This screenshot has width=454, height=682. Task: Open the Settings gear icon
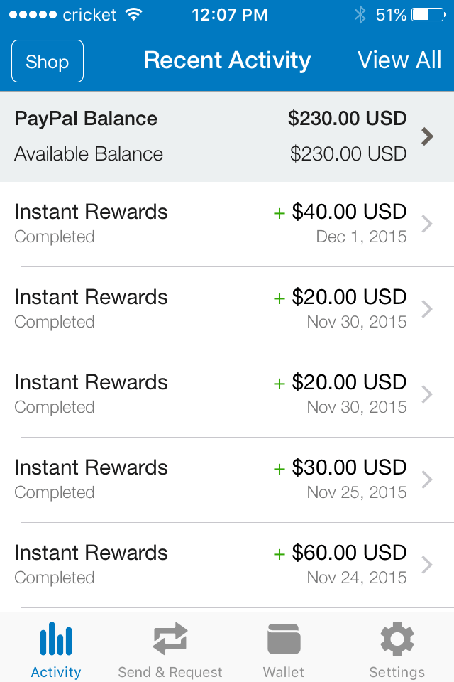(397, 639)
